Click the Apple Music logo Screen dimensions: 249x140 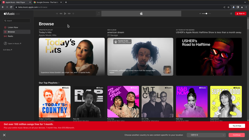[x=9, y=14]
